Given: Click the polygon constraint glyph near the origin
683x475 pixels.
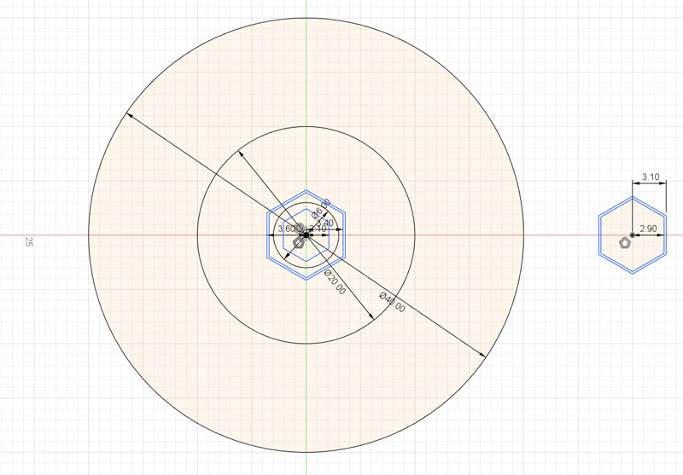Looking at the screenshot, I should coord(298,243).
